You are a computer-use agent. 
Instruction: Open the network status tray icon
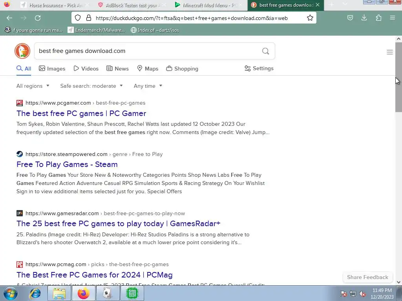[x=353, y=294]
